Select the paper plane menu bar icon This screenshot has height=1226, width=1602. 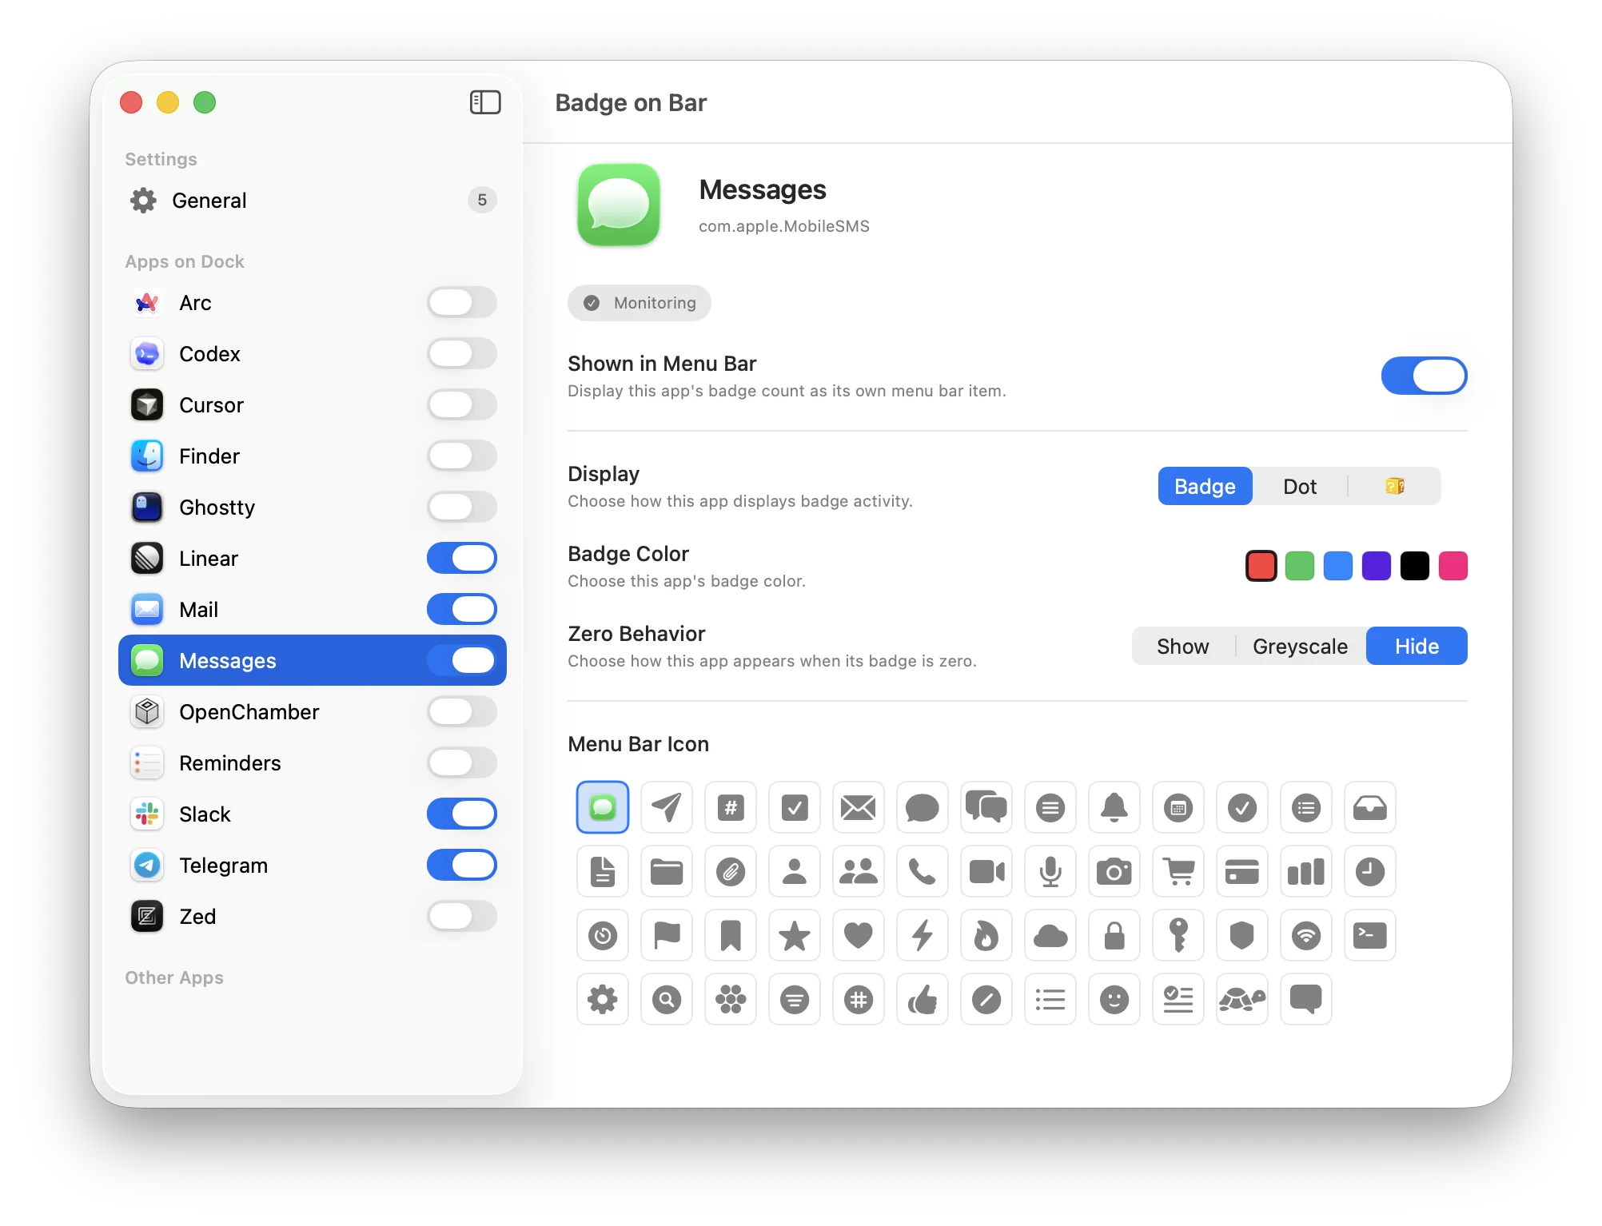pyautogui.click(x=667, y=807)
